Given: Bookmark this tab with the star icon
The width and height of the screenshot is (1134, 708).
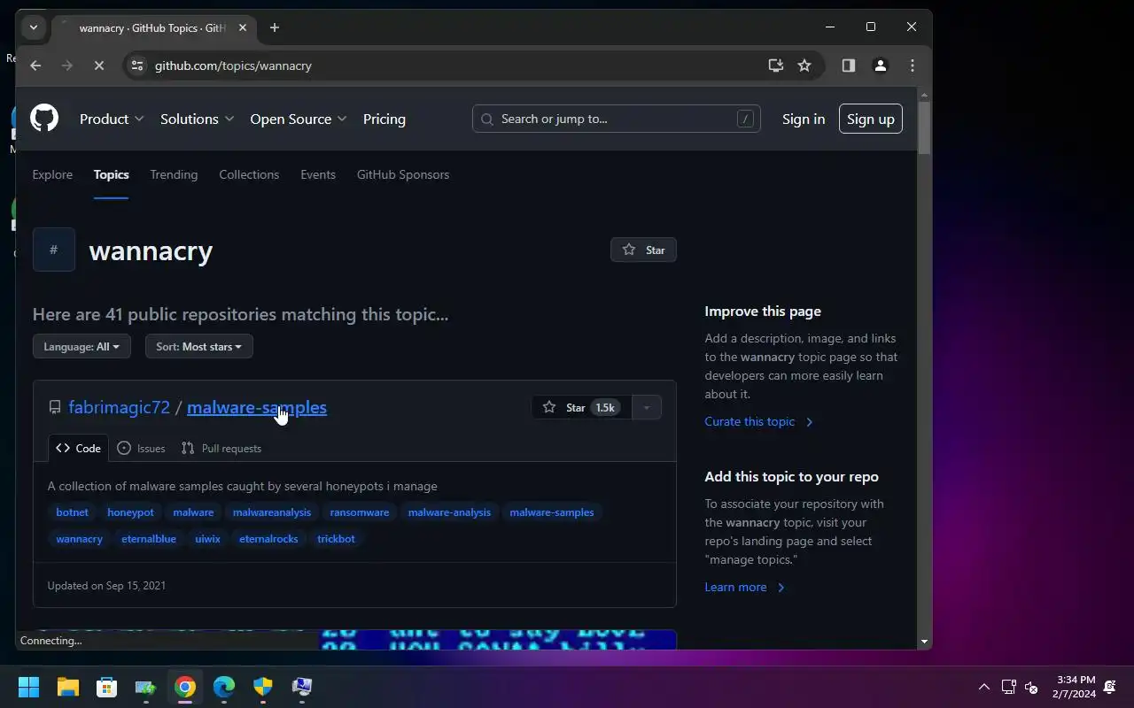Looking at the screenshot, I should 804,65.
